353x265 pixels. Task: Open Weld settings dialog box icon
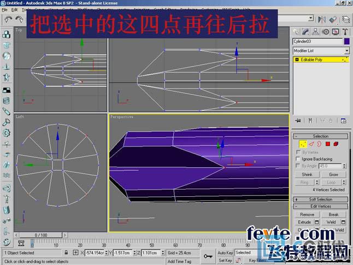pos(343,222)
